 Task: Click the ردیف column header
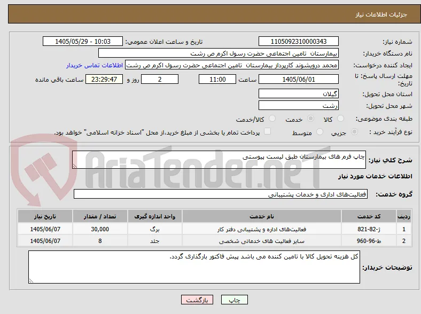point(404,216)
